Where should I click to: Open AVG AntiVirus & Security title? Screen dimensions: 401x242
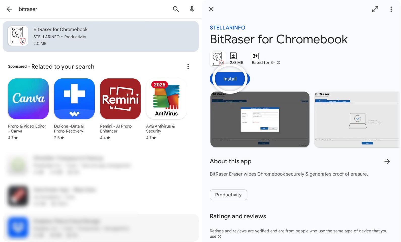tap(160, 129)
